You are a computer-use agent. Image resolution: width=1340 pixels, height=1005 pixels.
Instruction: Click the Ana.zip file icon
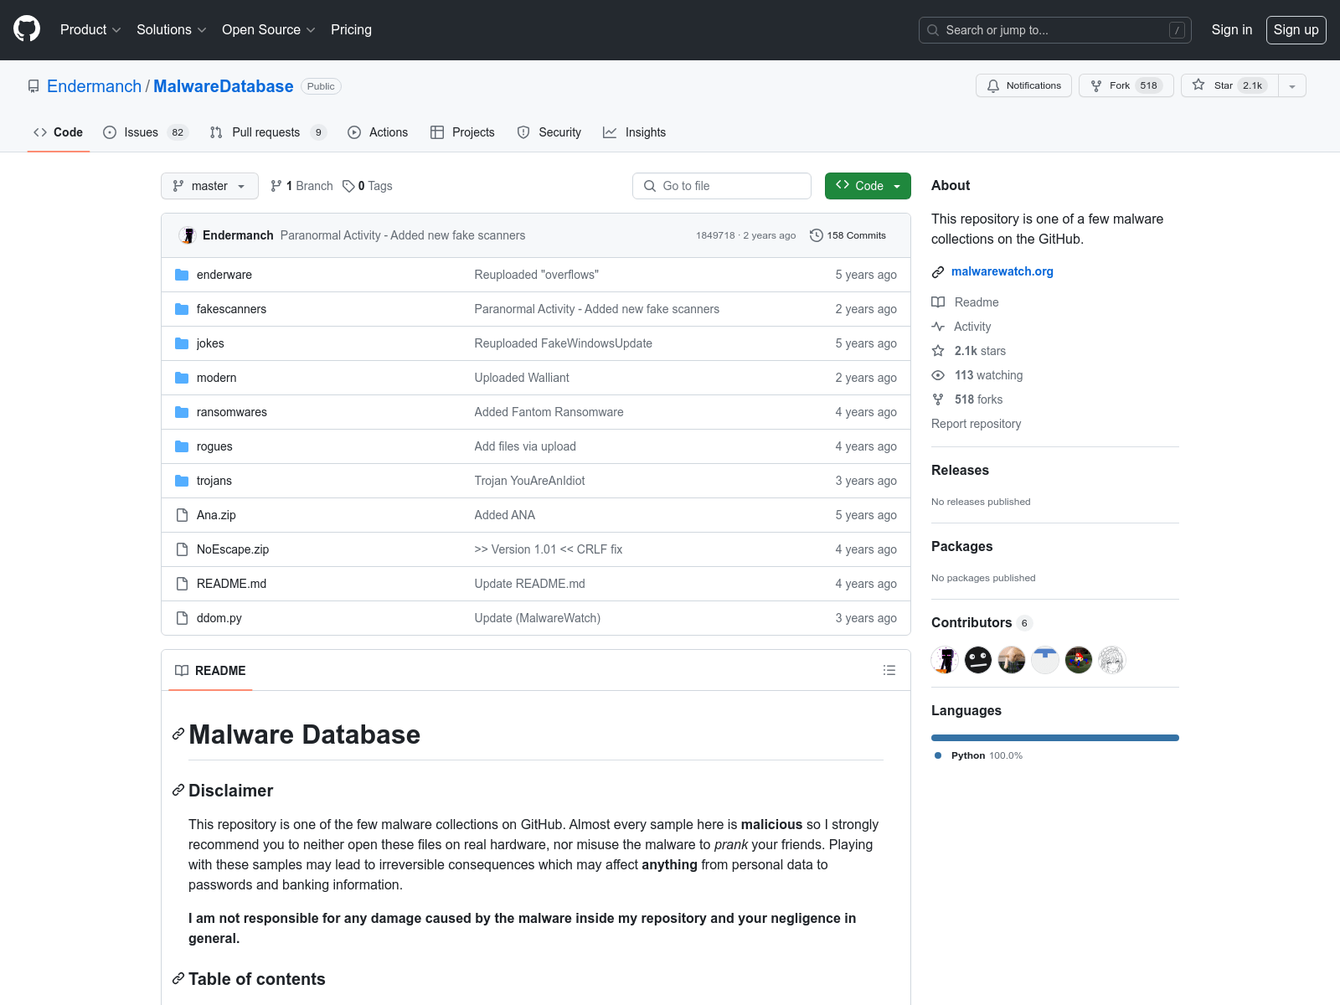[x=182, y=515]
